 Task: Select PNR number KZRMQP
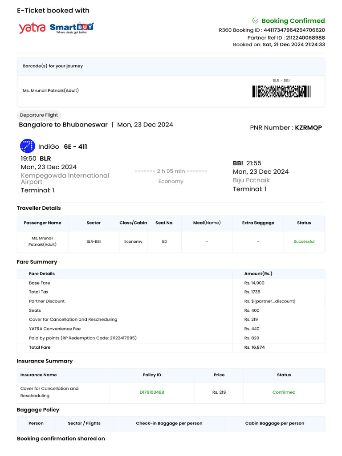pos(308,128)
